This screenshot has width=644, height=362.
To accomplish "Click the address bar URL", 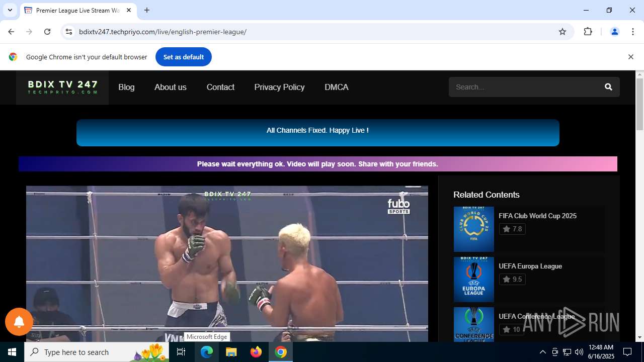I will pos(163,32).
